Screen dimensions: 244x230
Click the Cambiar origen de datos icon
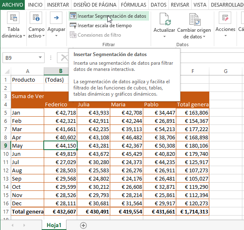[x=195, y=19]
